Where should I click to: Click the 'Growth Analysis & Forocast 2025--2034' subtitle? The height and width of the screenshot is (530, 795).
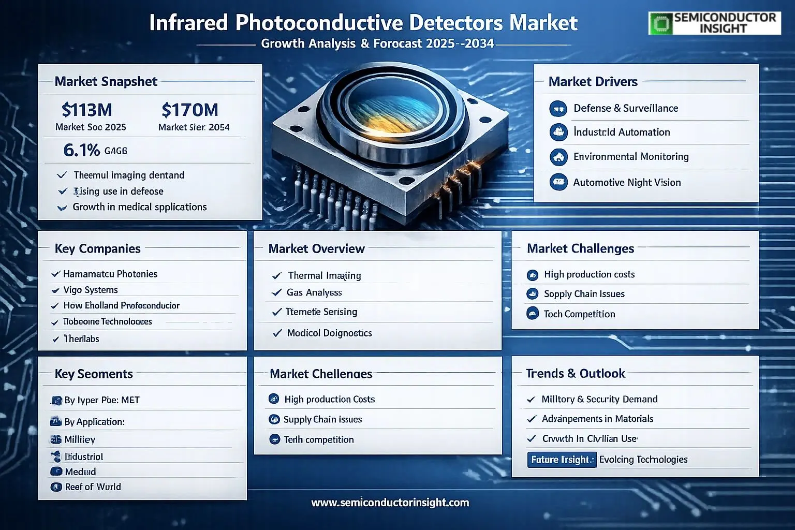(377, 43)
